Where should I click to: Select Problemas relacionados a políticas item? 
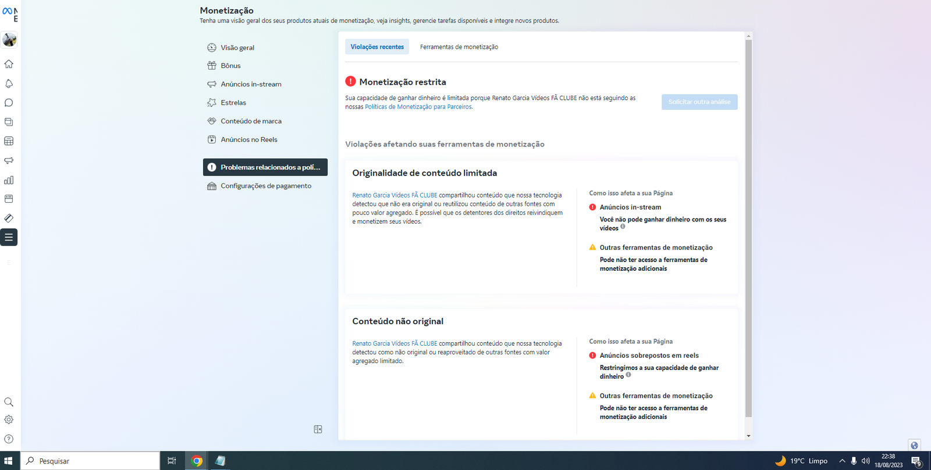click(265, 167)
